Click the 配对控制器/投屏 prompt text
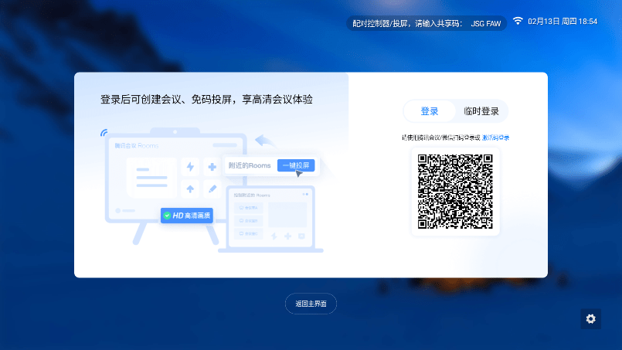Viewport: 622px width, 350px height. tap(407, 23)
